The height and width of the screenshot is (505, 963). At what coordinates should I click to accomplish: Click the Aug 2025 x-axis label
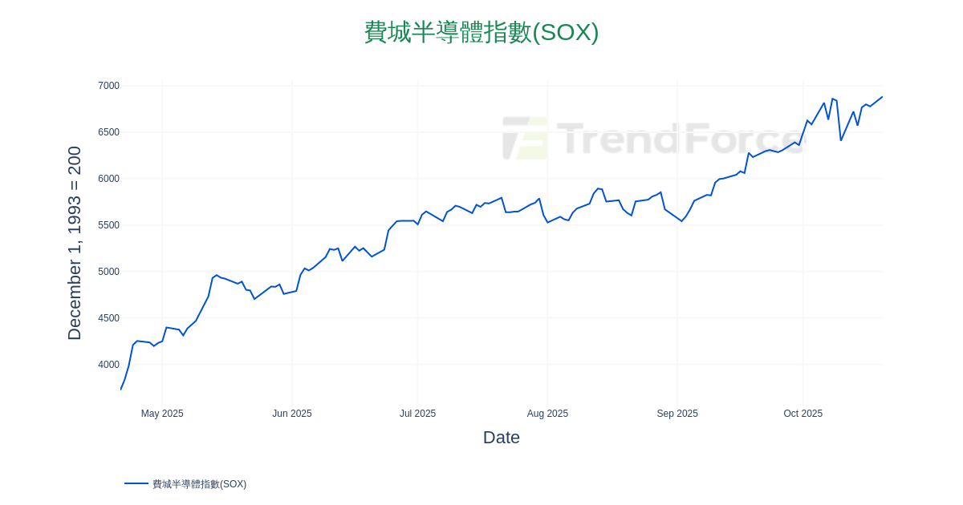[x=547, y=414]
